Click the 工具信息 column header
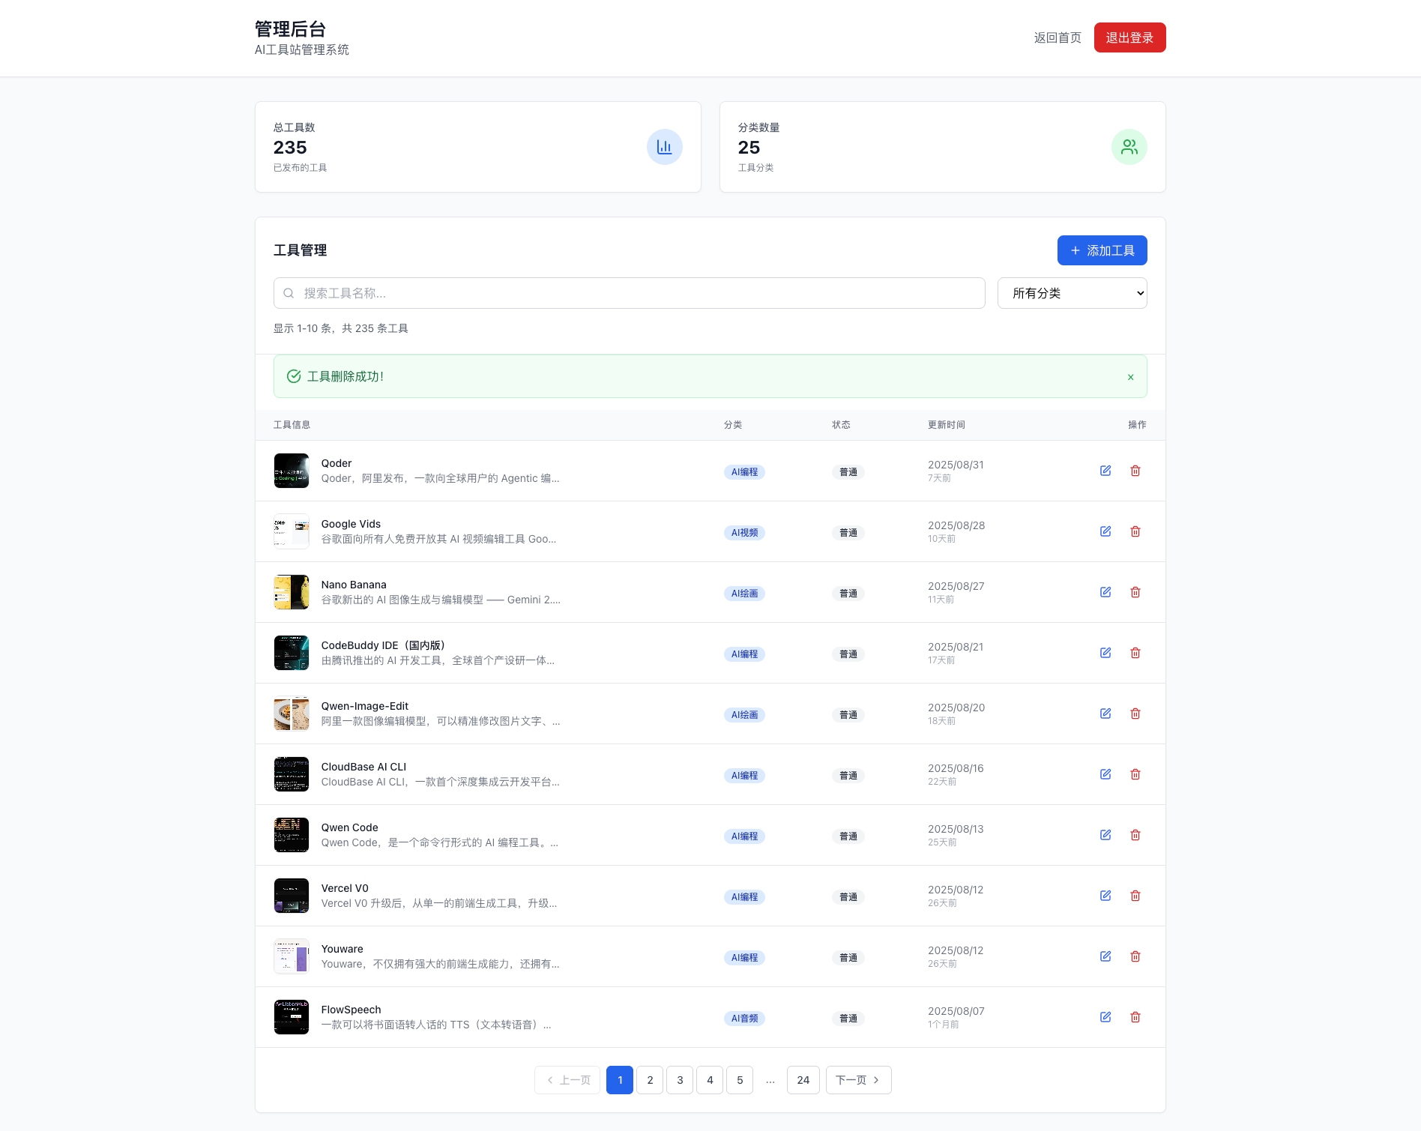The width and height of the screenshot is (1421, 1131). pos(292,425)
